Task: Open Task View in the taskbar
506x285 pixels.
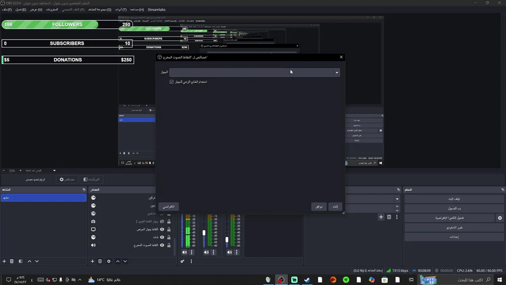Action: 411,280
